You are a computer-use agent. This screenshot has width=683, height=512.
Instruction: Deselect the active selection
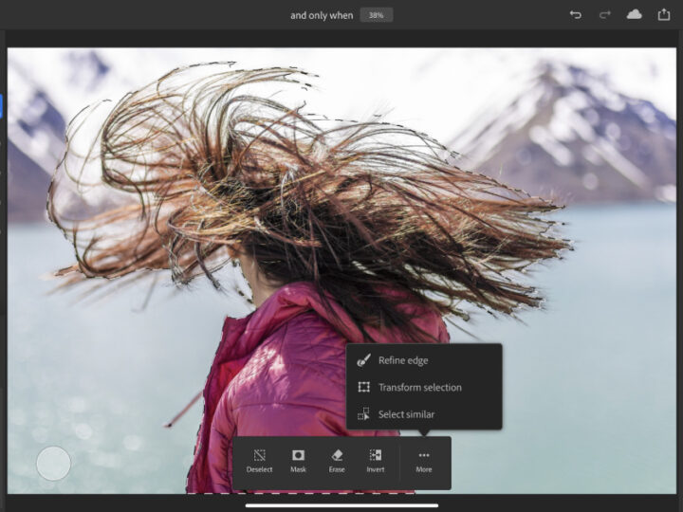[x=259, y=462]
